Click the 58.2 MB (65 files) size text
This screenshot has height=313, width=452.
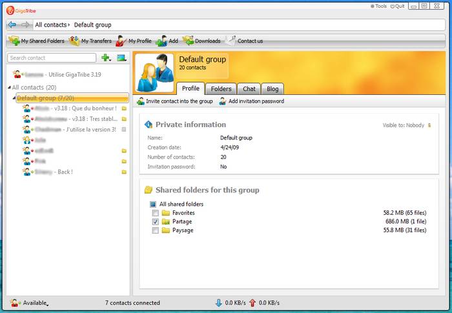click(x=405, y=213)
